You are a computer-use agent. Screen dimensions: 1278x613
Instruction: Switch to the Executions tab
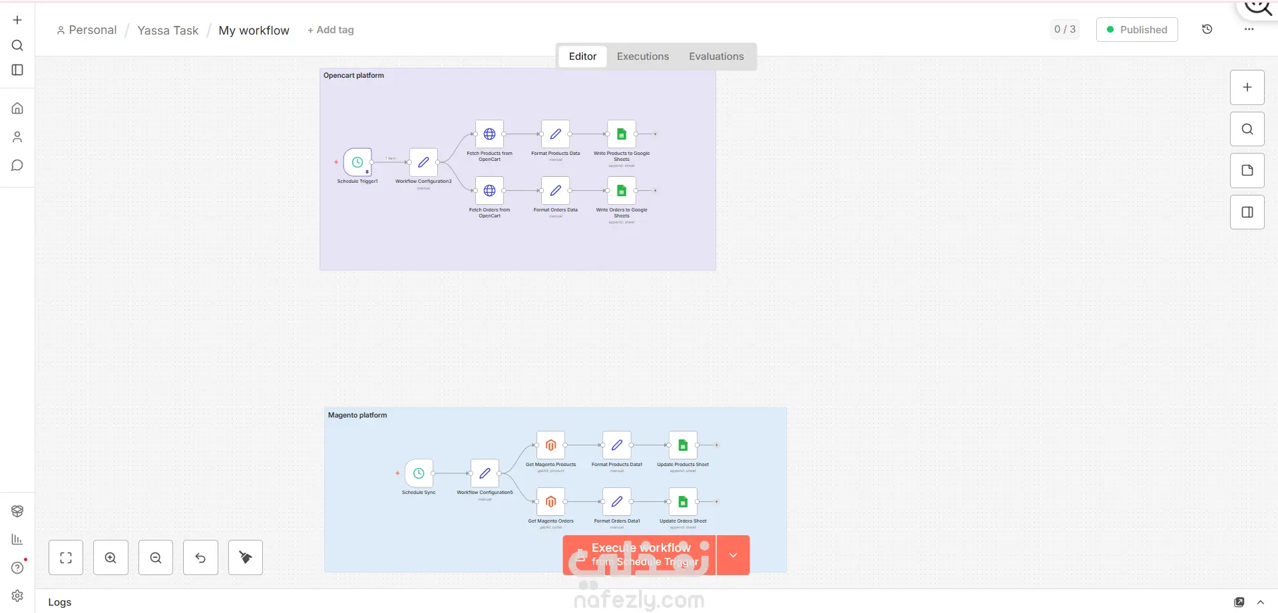pyautogui.click(x=643, y=57)
